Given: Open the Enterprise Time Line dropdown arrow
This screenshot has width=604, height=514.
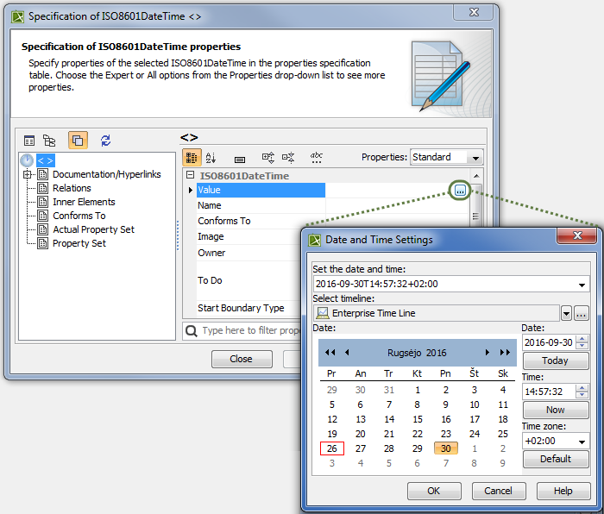Looking at the screenshot, I should [x=566, y=314].
